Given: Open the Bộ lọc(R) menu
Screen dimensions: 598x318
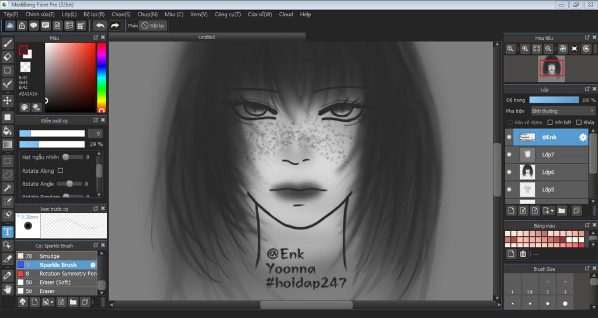Looking at the screenshot, I should [94, 14].
